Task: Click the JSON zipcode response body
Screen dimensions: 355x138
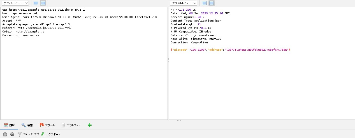Action: (x=230, y=50)
